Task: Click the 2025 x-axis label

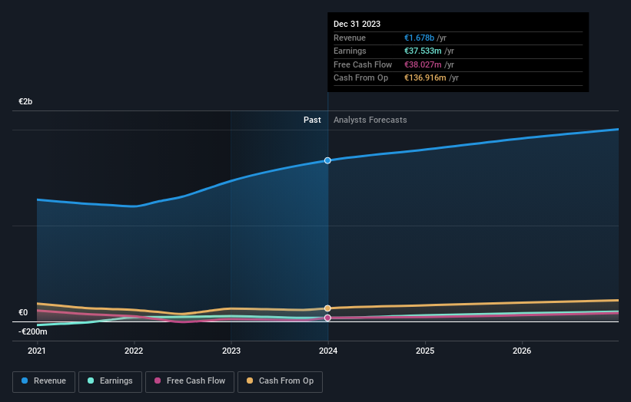Action: pos(425,351)
